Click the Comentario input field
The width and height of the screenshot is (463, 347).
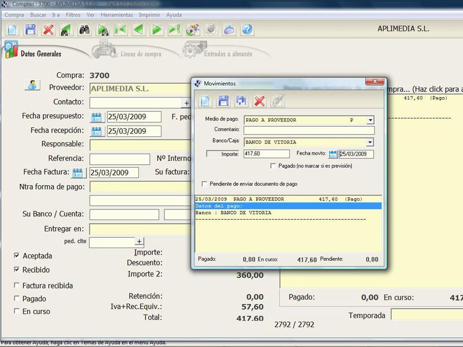[309, 130]
